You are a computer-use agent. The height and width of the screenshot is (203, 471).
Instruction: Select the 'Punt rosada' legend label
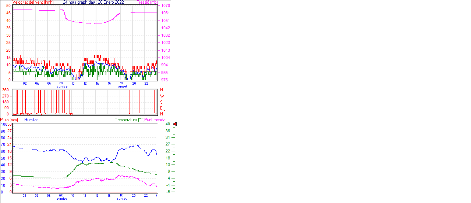point(155,120)
